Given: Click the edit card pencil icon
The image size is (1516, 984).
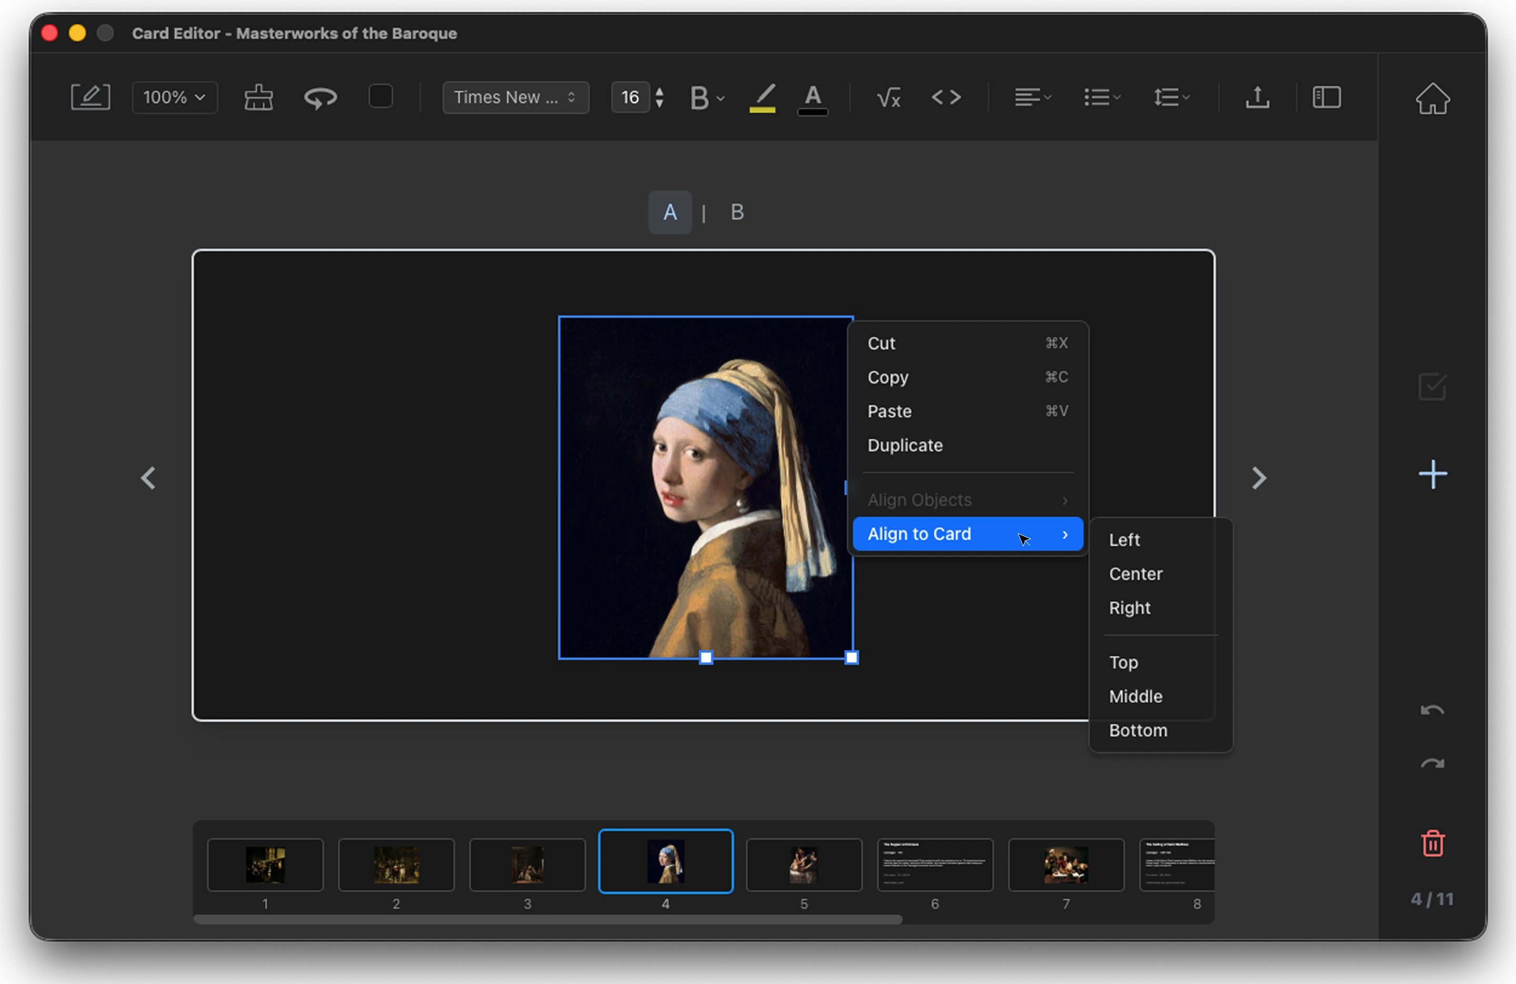Looking at the screenshot, I should pos(91,97).
